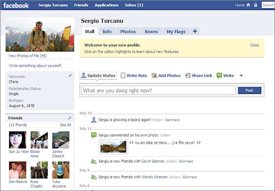The image size is (275, 191).
Task: Click the Share Link icon
Action: (x=188, y=76)
